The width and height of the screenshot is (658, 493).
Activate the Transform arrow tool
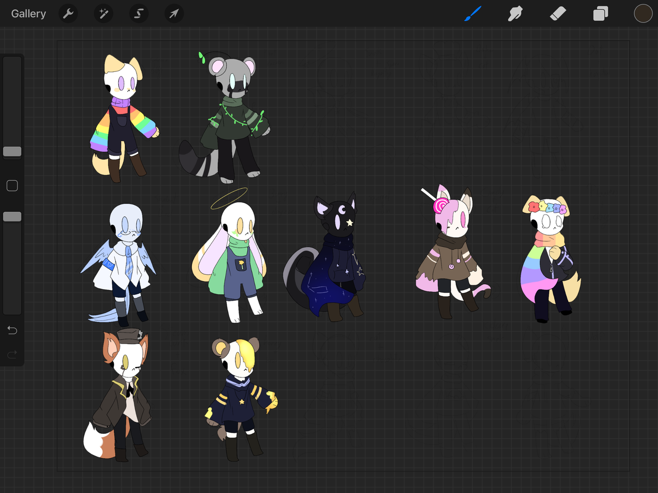pos(174,14)
